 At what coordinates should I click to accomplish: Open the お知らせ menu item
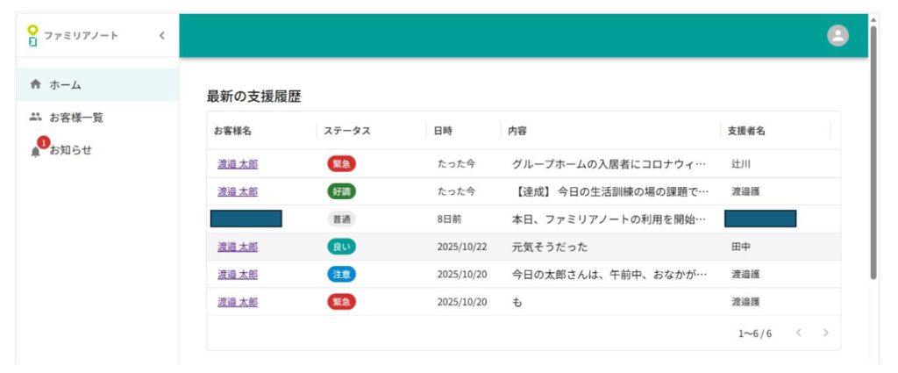tap(70, 150)
